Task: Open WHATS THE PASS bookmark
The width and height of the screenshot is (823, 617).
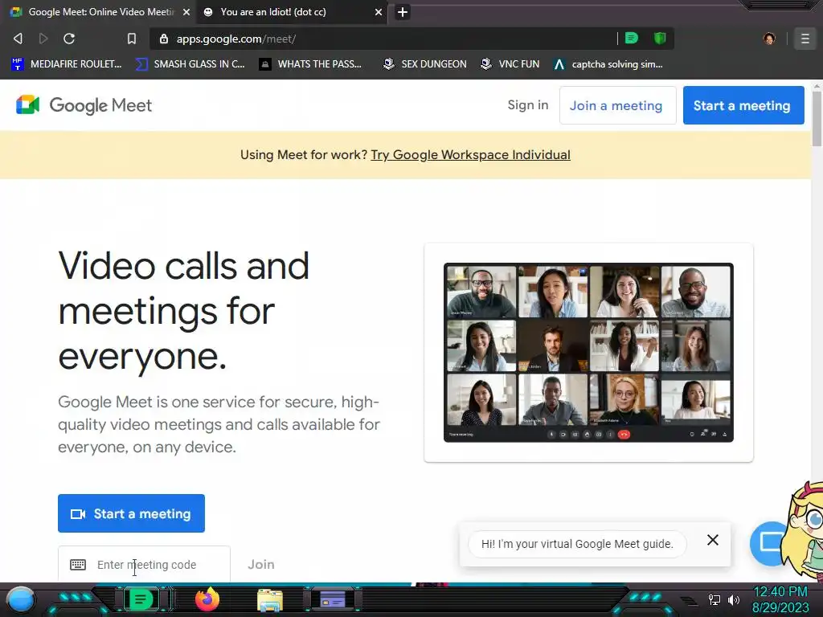Action: coord(311,64)
